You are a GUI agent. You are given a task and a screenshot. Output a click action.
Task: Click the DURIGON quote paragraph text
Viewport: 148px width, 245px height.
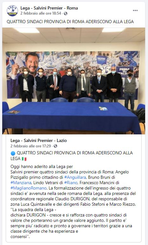pos(71,223)
